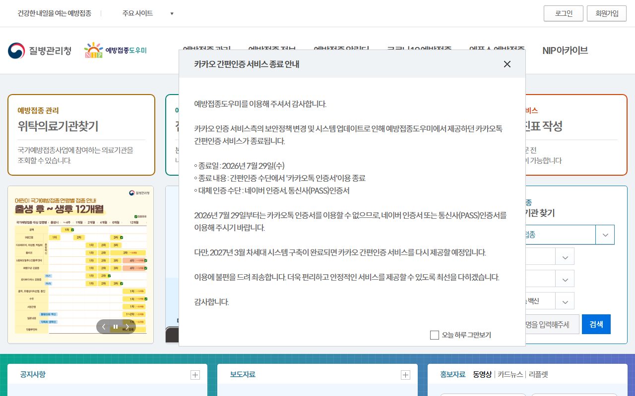The height and width of the screenshot is (396, 635).
Task: Click the 홍보자료 heading
Action: 453,375
